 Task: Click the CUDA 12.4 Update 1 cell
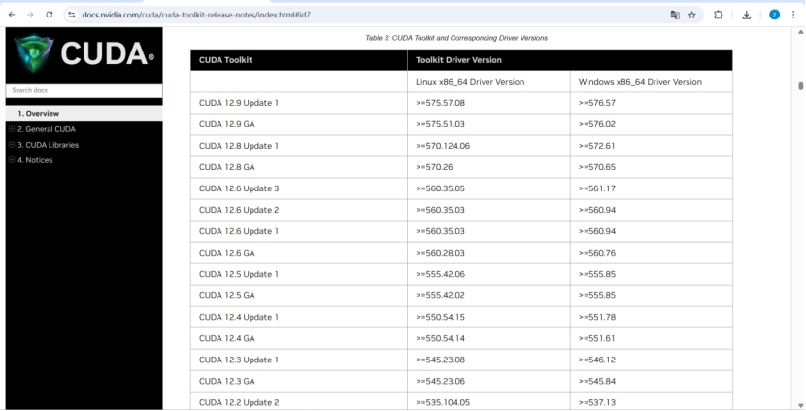299,317
